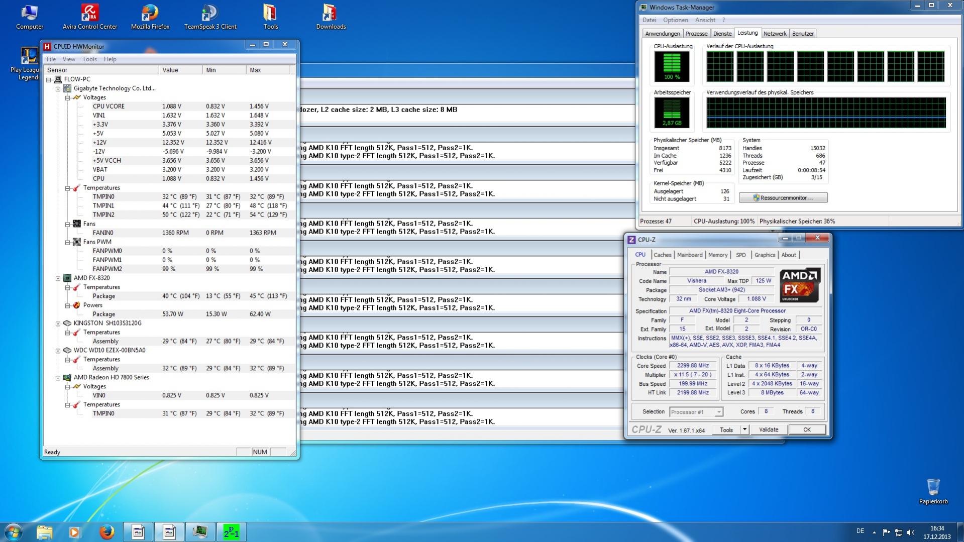Collapse the Voltages node under Gigabyte

click(x=68, y=97)
